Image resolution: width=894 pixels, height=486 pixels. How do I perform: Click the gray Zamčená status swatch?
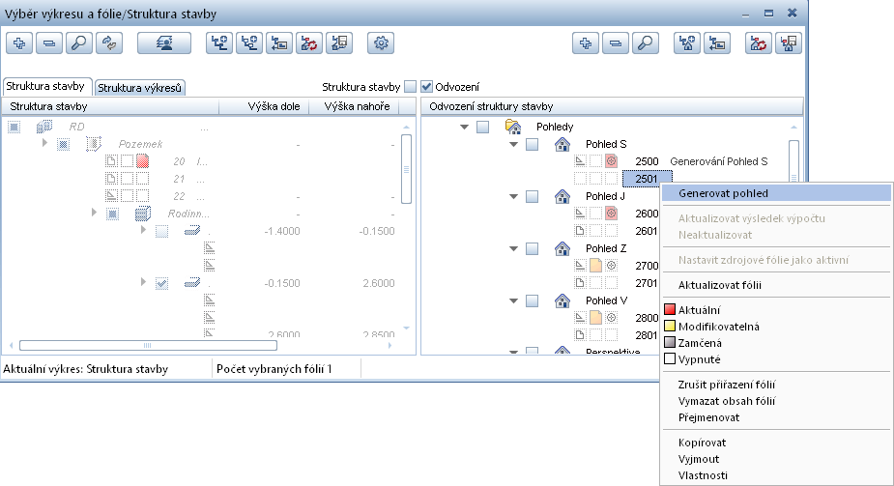[670, 343]
